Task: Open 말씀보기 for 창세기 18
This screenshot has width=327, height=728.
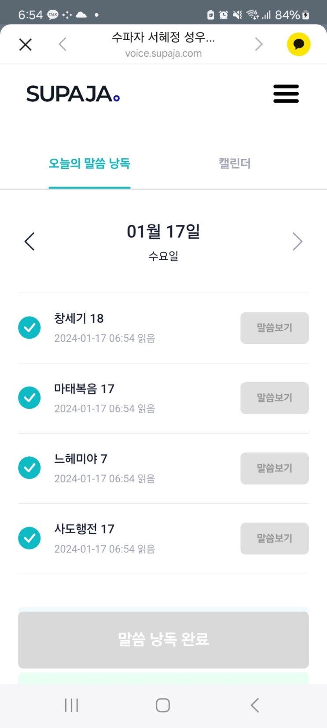Action: coord(274,328)
